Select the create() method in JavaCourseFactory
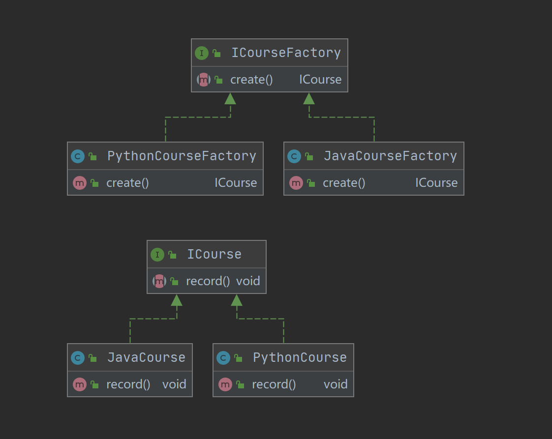This screenshot has height=439, width=552. (x=344, y=183)
